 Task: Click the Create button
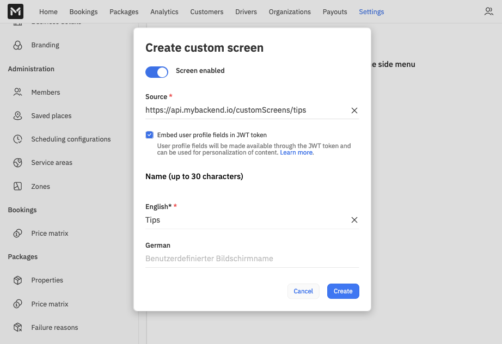[343, 291]
